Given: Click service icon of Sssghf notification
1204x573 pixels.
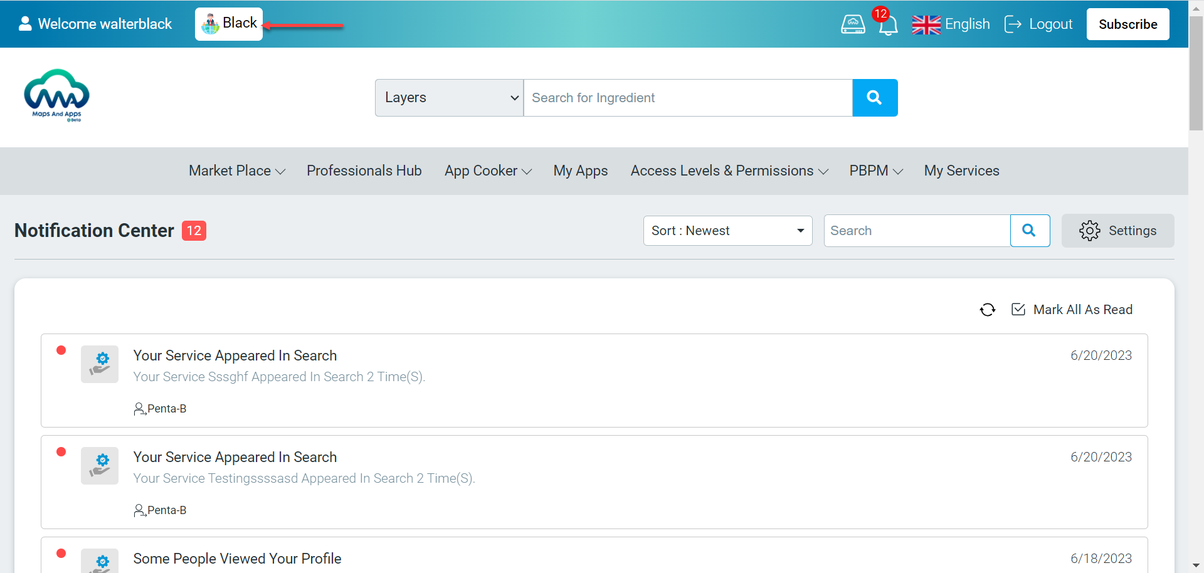Looking at the screenshot, I should pos(100,364).
